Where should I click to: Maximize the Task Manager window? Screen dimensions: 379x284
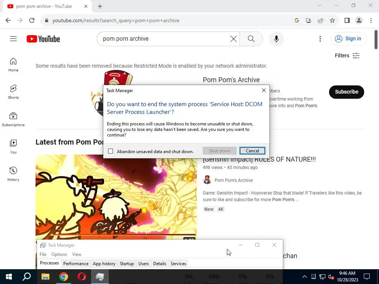(x=257, y=245)
